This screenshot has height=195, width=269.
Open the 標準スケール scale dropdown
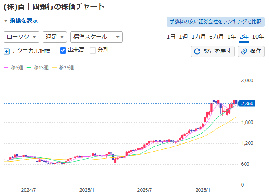coord(96,37)
